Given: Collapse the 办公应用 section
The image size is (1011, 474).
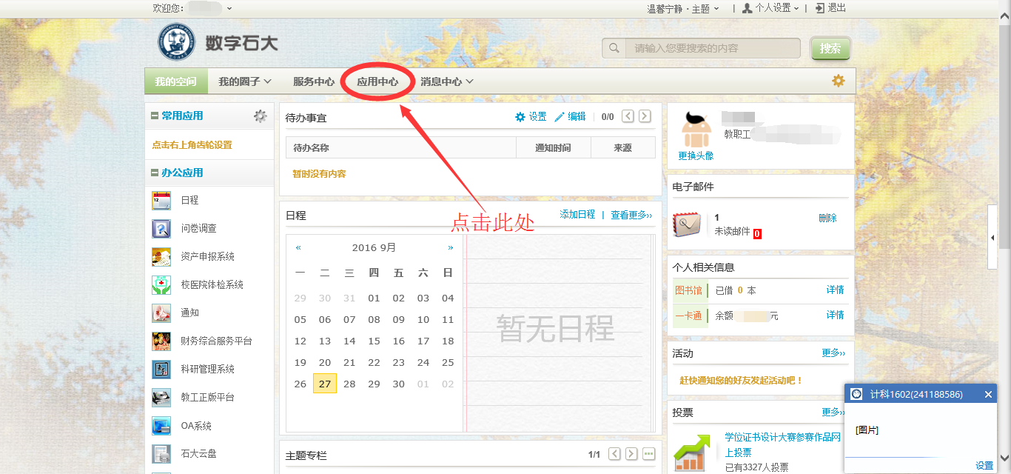Looking at the screenshot, I should point(155,173).
